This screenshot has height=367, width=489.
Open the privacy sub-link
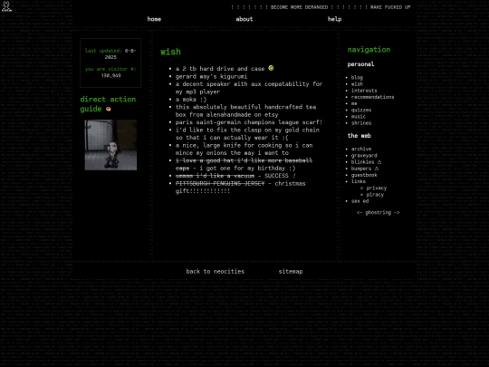pyautogui.click(x=377, y=188)
